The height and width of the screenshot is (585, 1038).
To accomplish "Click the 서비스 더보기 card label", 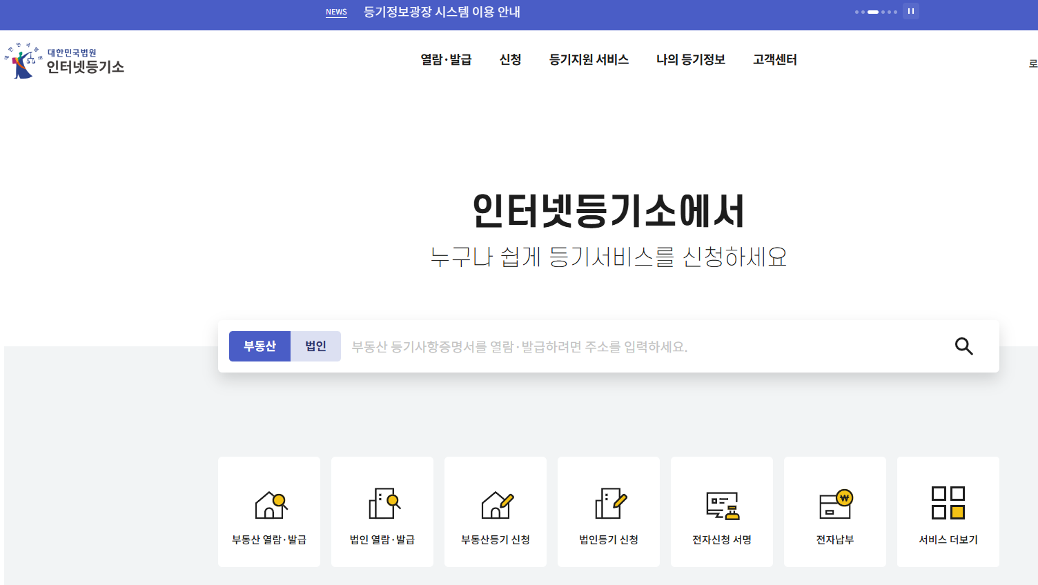I will (948, 539).
